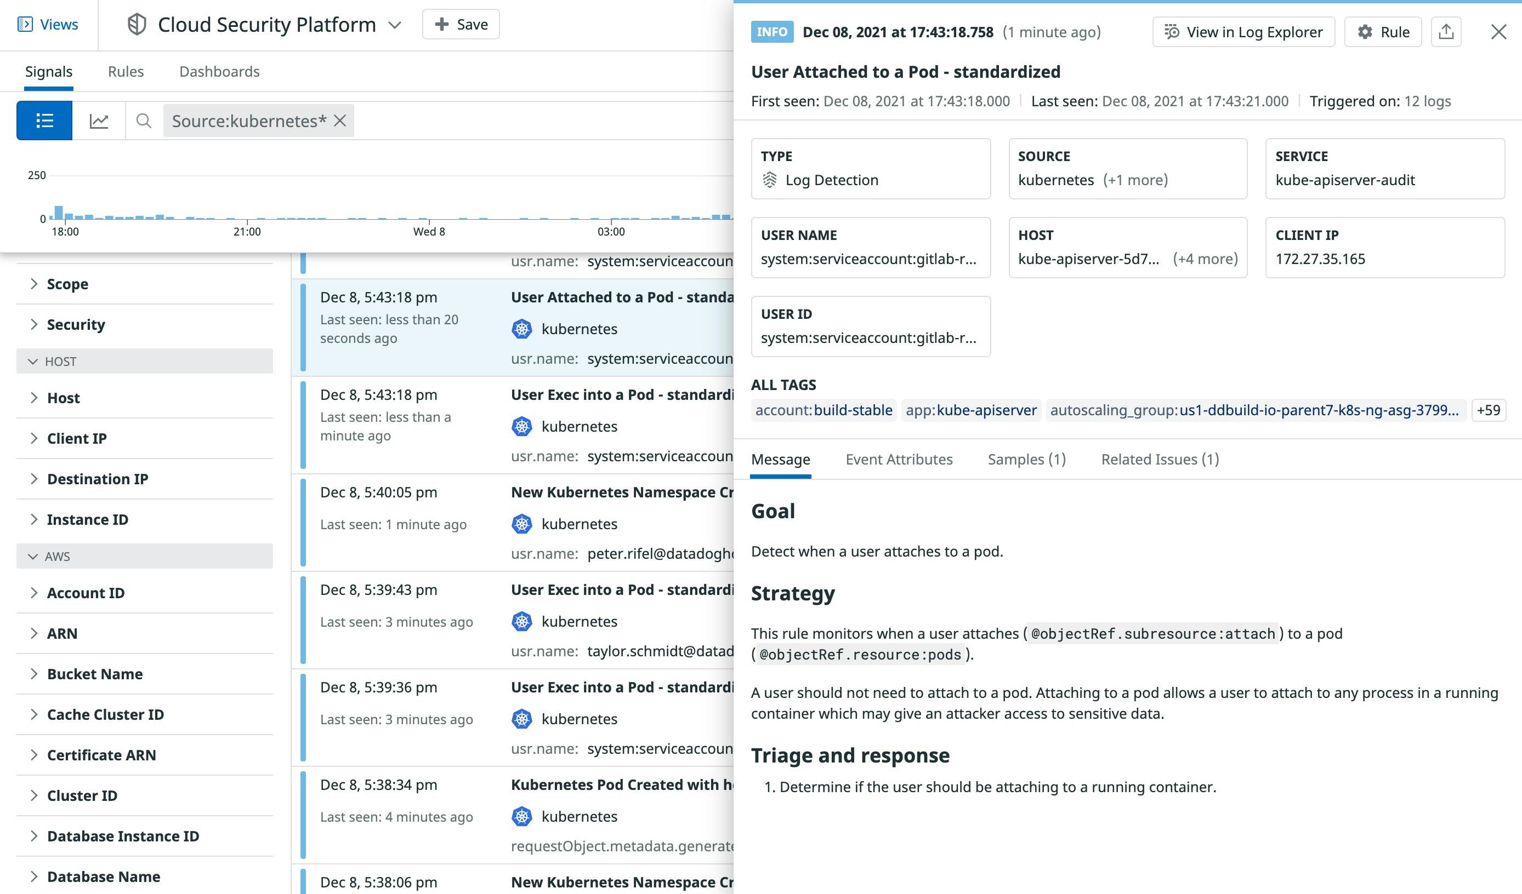This screenshot has height=894, width=1522.
Task: Select the list view toggle
Action: pos(44,121)
